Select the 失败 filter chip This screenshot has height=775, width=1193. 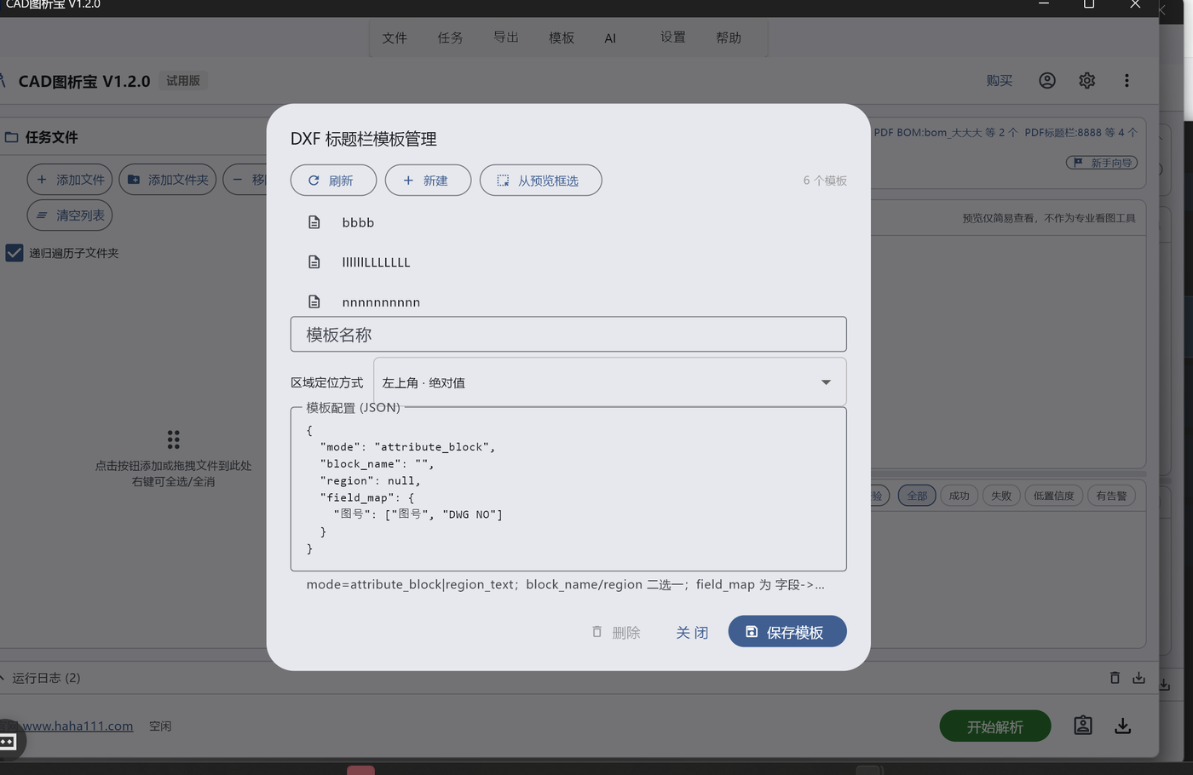pyautogui.click(x=1001, y=496)
